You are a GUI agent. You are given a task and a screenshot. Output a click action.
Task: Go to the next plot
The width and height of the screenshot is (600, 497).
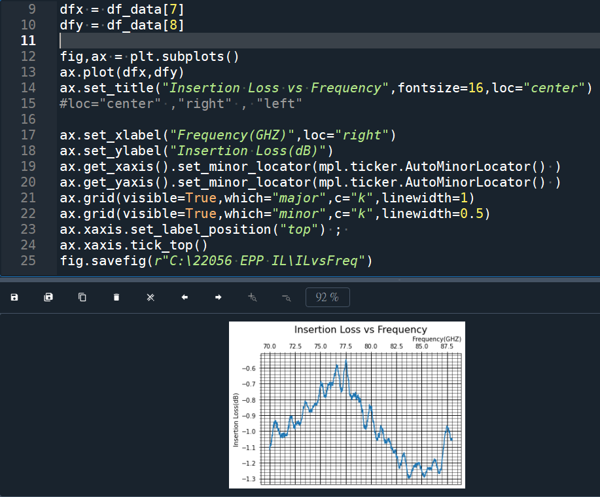pos(218,297)
